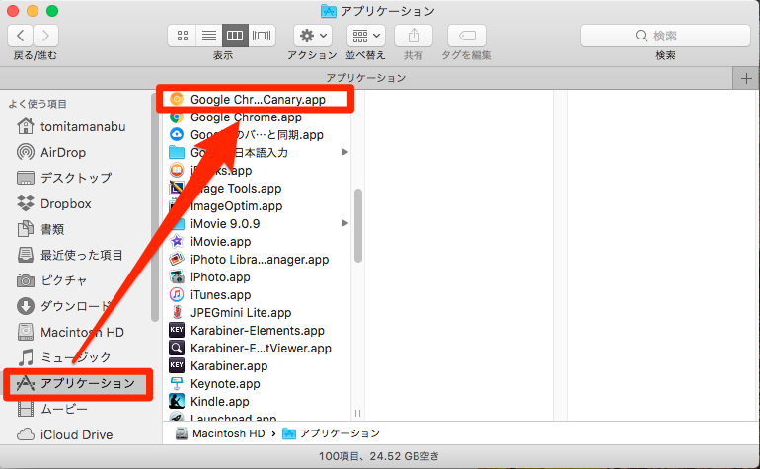Select iTunes.app music note icon

pos(177,295)
